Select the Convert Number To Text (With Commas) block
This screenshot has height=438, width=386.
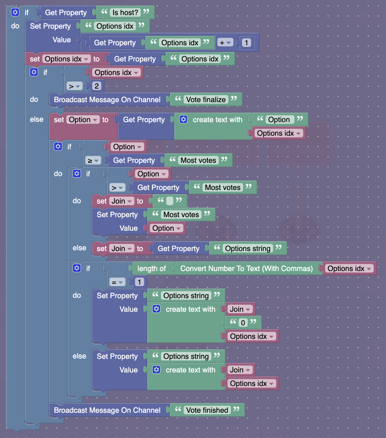coord(247,268)
